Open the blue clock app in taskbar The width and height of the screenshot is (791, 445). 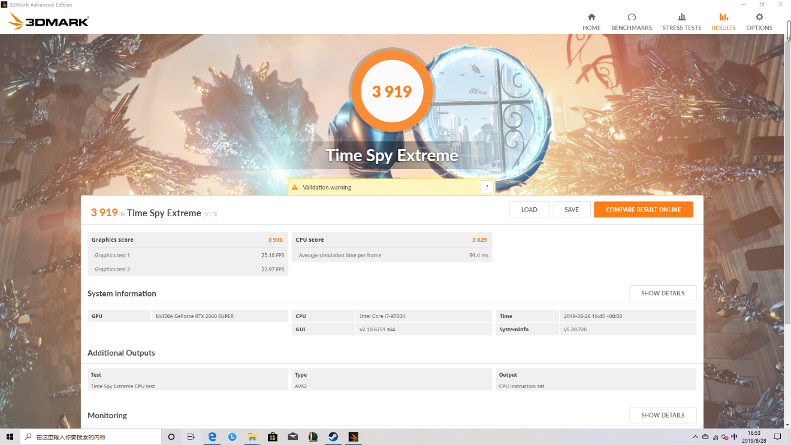point(232,437)
